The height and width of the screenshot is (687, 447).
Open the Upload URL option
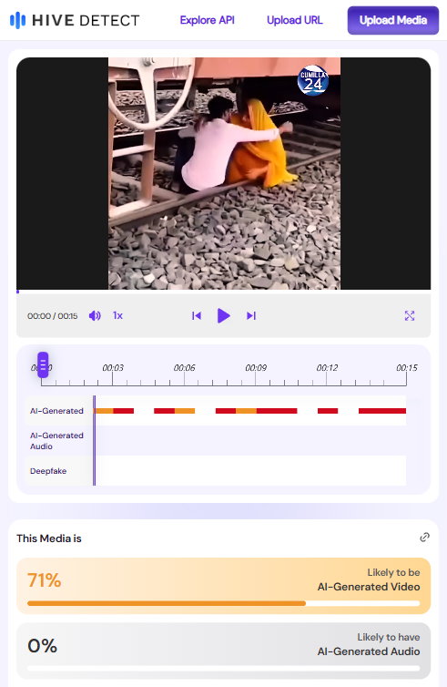[x=295, y=20]
